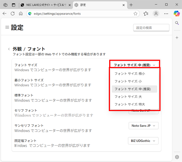Click the 外観 breadcrumb heading
The width and height of the screenshot is (182, 162).
click(17, 49)
